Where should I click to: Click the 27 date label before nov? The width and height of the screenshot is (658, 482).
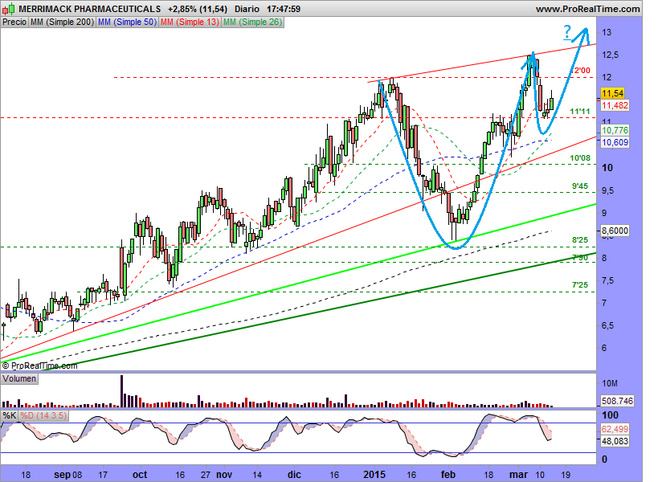(205, 475)
